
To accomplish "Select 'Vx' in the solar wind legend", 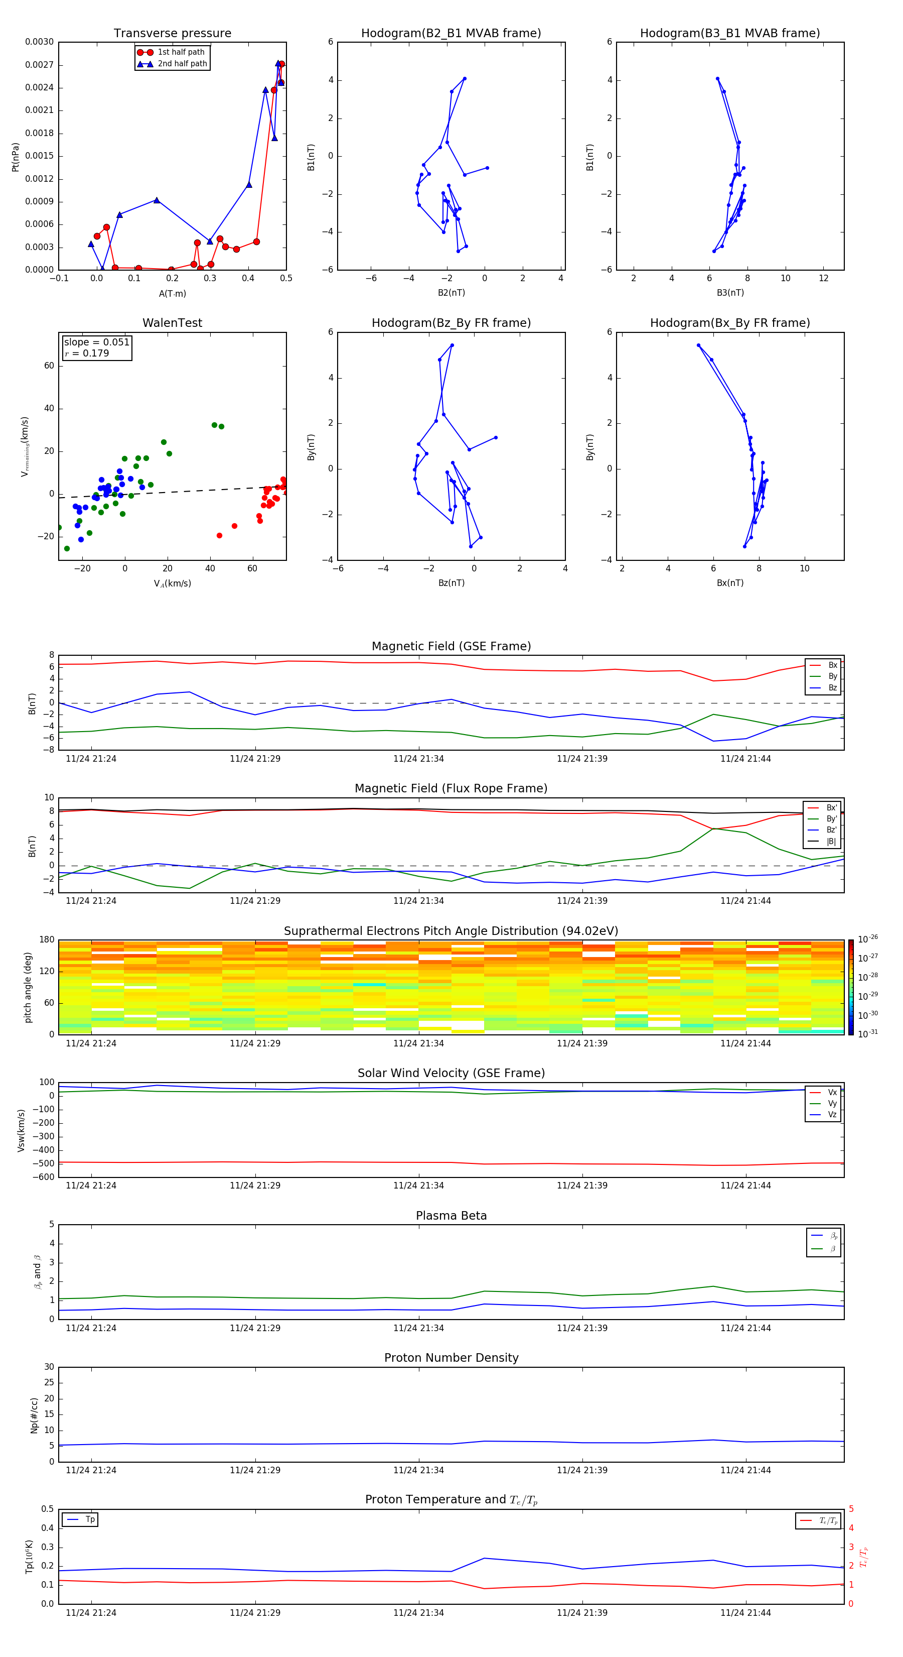I will [823, 1092].
